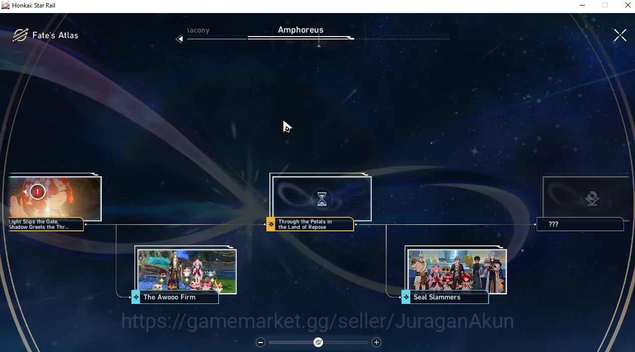Click the zoom slider handle
The width and height of the screenshot is (635, 352).
coord(318,342)
